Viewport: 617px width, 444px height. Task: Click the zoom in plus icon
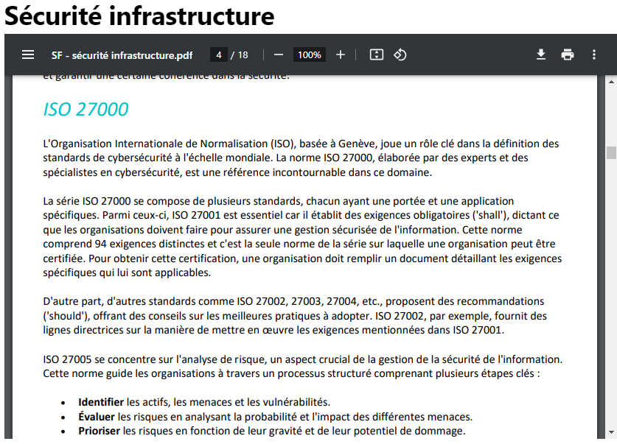point(341,55)
